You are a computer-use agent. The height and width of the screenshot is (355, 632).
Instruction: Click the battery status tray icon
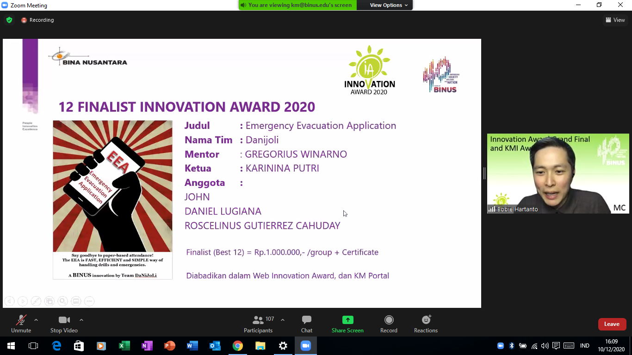(523, 346)
